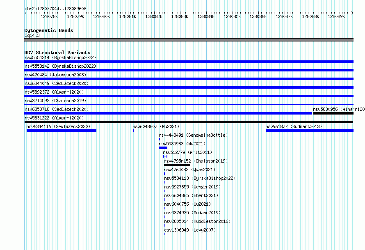Click the blue bar under nsv5985983

(163, 148)
